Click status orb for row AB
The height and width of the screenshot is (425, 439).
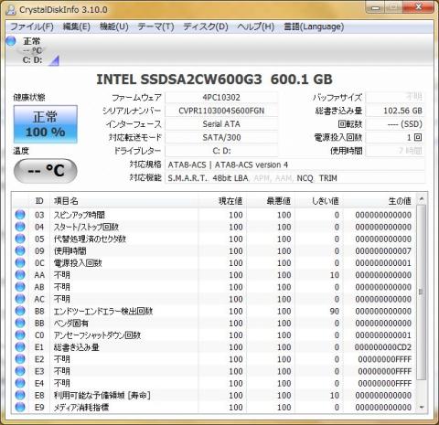click(x=20, y=287)
